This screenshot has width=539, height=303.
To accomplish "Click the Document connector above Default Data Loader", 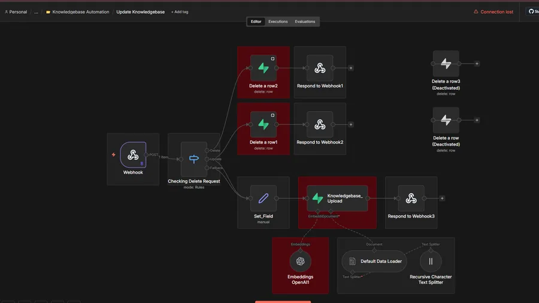I will click(x=374, y=250).
